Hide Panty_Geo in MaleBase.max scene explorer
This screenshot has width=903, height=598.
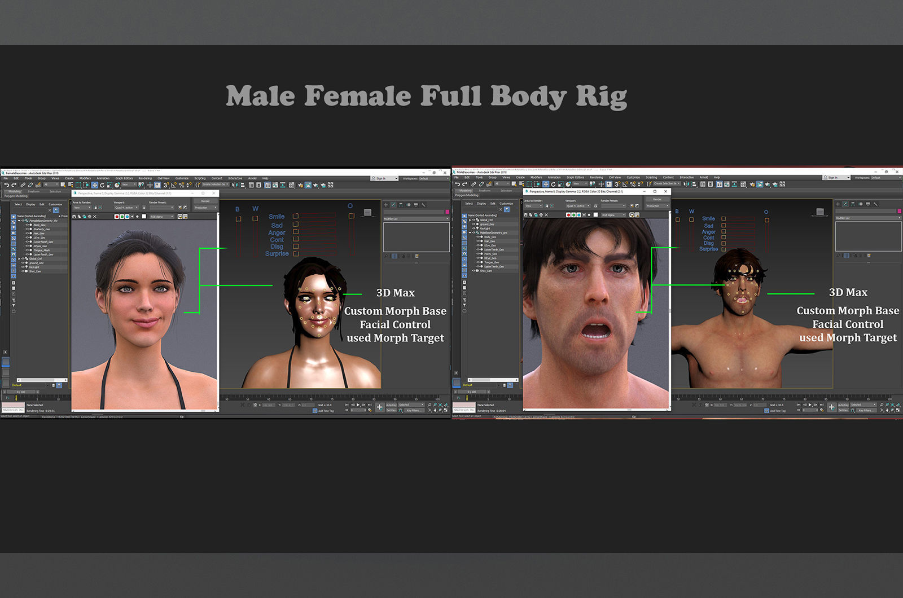(478, 254)
